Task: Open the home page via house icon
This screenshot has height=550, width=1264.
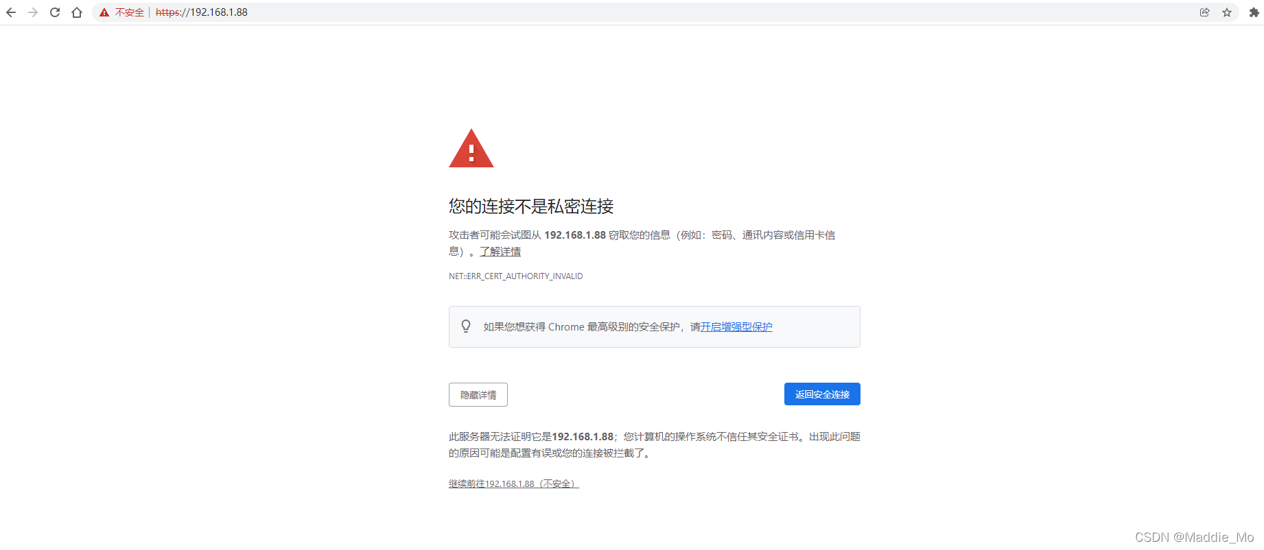Action: tap(77, 12)
